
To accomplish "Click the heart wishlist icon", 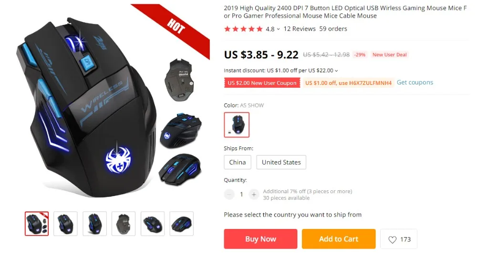I will pos(393,239).
